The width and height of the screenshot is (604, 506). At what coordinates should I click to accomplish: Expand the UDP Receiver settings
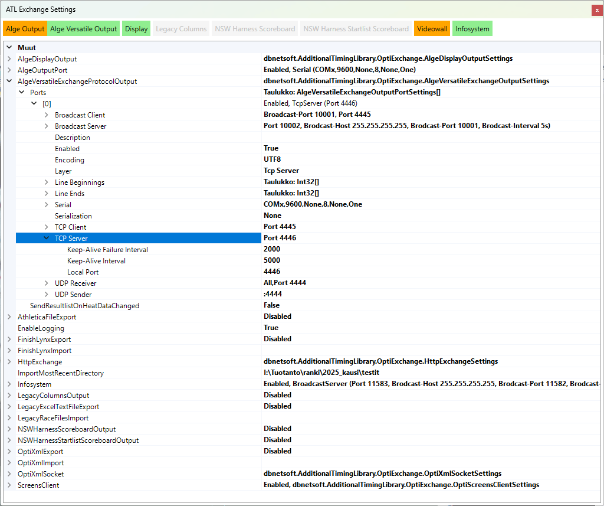[x=47, y=283]
